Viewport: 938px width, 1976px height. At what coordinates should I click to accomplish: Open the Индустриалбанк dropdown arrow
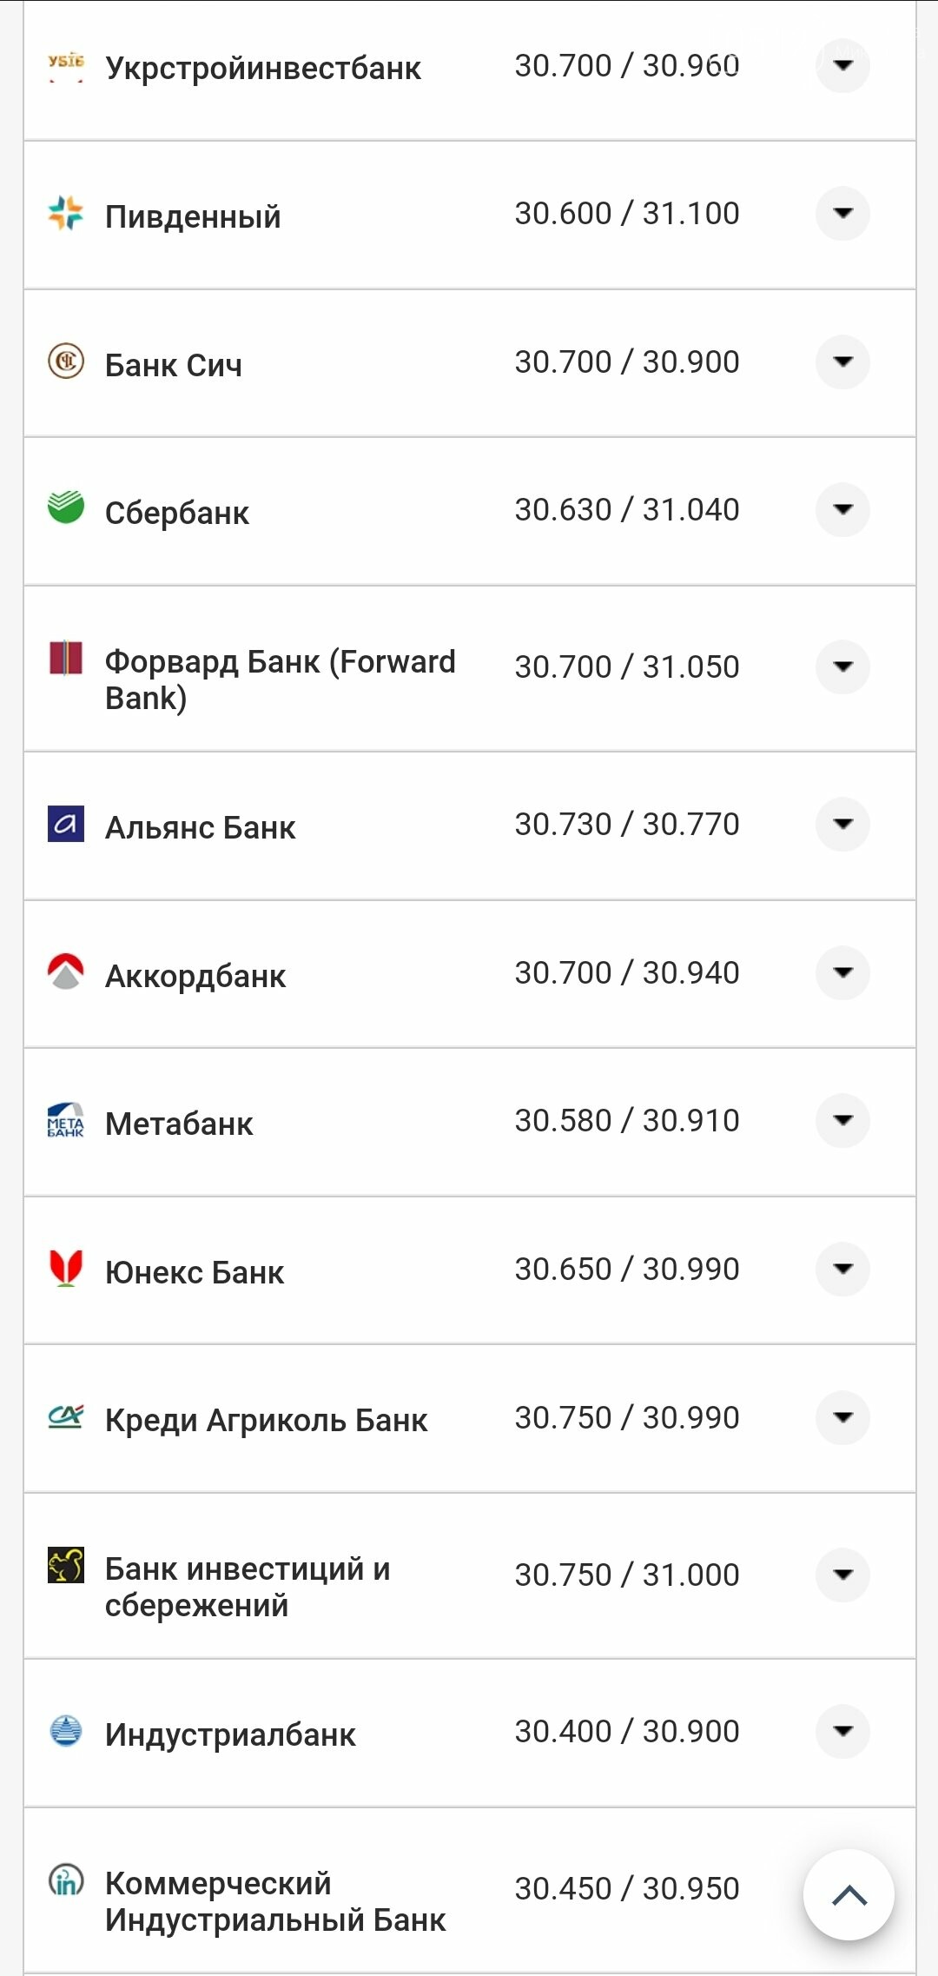point(842,1731)
